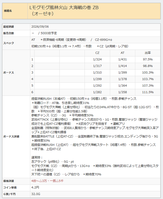The width and height of the screenshot is (163, 199).
Task: Click setting 5 CZ value 1/292
Action: coord(97,86)
